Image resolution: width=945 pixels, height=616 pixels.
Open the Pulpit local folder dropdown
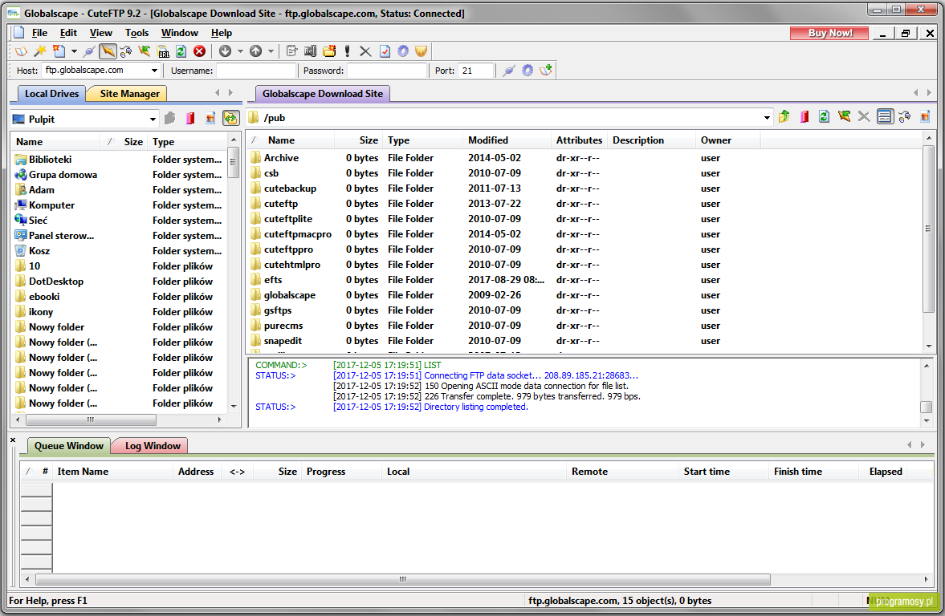coord(153,120)
